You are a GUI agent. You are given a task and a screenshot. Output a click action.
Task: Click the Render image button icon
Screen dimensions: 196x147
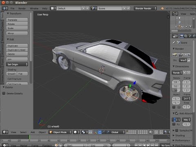coord(175,55)
